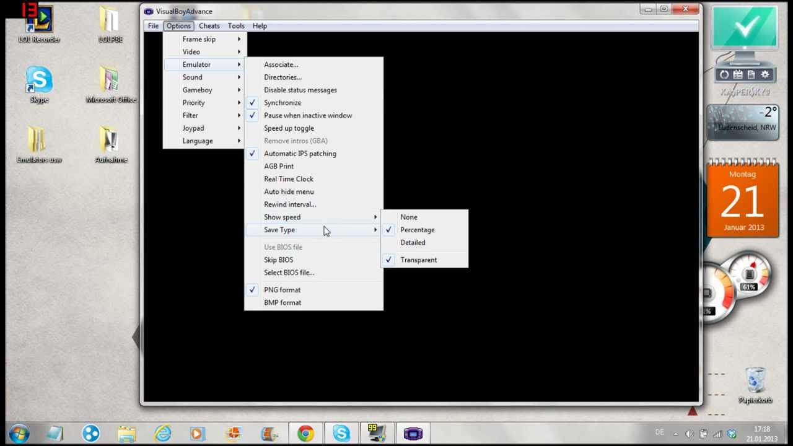793x446 pixels.
Task: Toggle Automatic IPS patching
Action: (313, 154)
